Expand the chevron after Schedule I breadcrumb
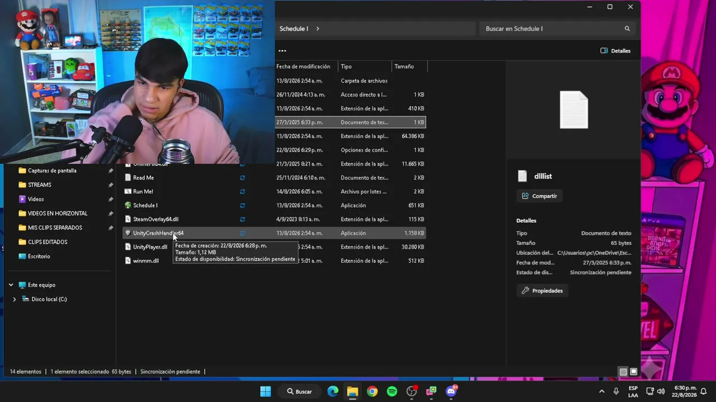716x402 pixels. point(318,28)
